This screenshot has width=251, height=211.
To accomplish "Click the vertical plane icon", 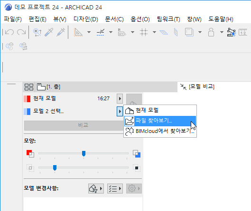I will pyautogui.click(x=176, y=32).
